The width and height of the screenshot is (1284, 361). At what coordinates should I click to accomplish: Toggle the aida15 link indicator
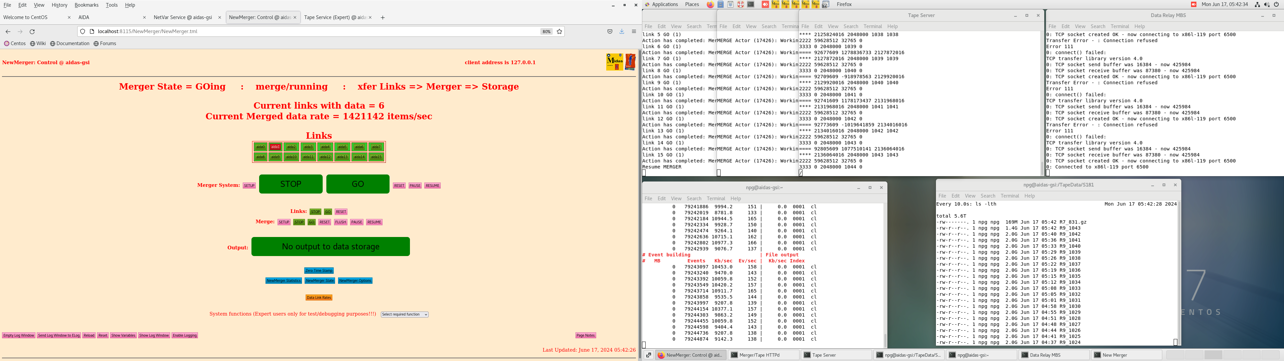[x=376, y=157]
